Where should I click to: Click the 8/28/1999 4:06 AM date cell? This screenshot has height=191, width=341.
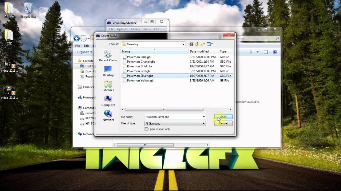pyautogui.click(x=202, y=81)
